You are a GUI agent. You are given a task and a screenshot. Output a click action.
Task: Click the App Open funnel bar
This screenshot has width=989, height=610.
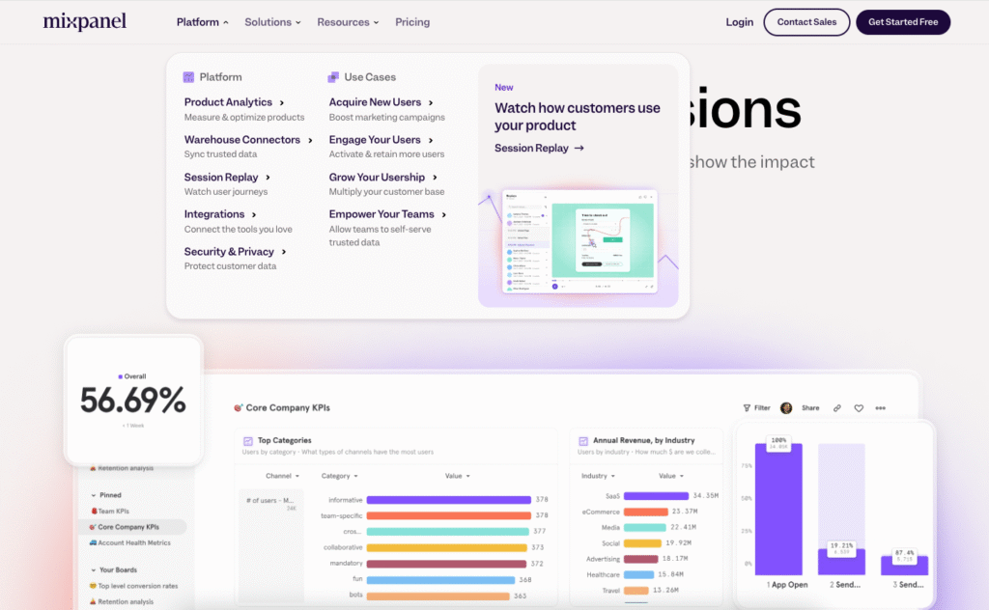click(778, 510)
